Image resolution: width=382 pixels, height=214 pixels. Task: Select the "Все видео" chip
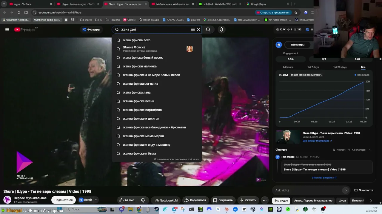[x=281, y=201]
